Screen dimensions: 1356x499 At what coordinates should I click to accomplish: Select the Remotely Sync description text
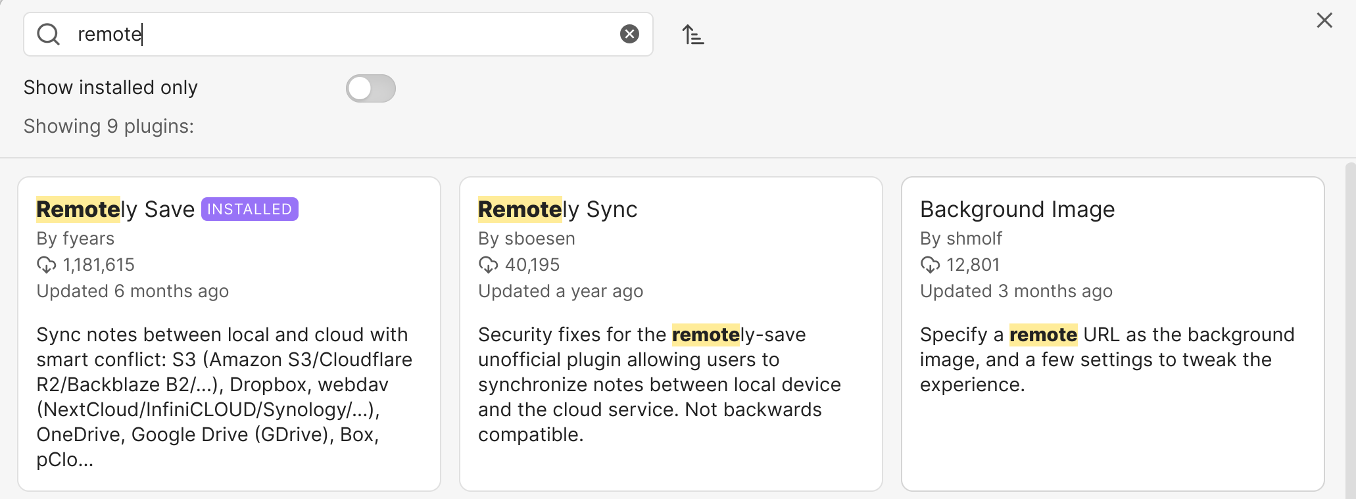(660, 385)
